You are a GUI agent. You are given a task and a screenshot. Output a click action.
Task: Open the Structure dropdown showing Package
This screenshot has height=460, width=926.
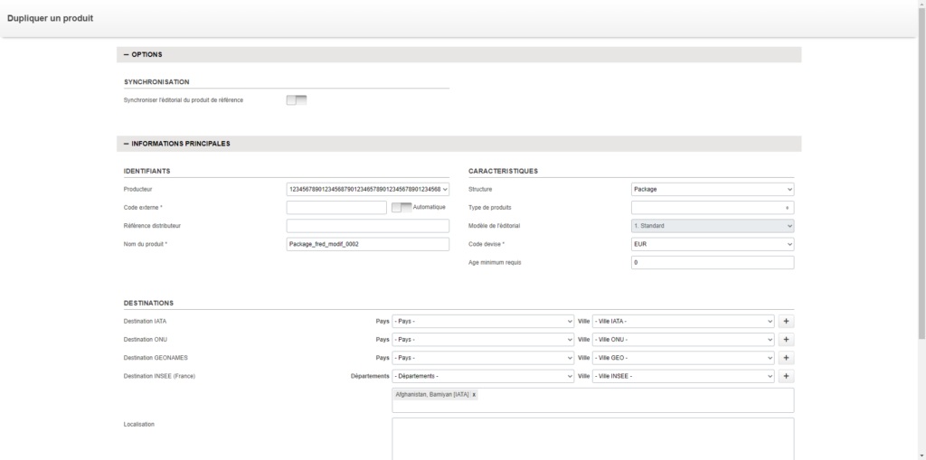[x=712, y=190]
